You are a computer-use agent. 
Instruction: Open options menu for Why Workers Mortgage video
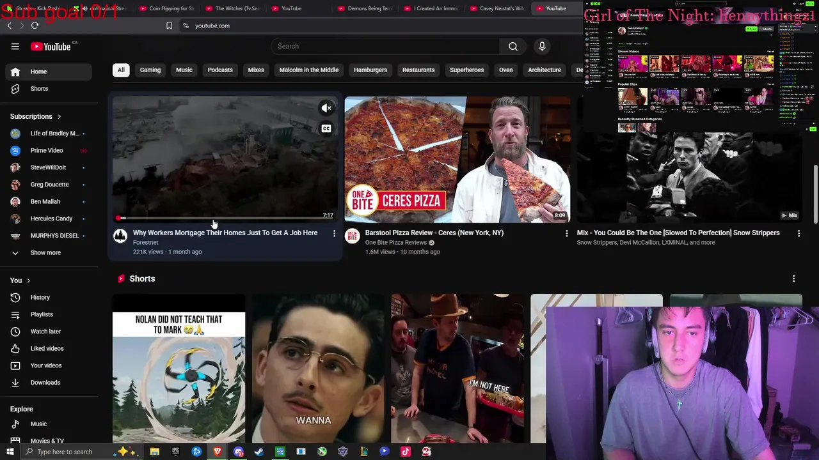[x=334, y=233]
